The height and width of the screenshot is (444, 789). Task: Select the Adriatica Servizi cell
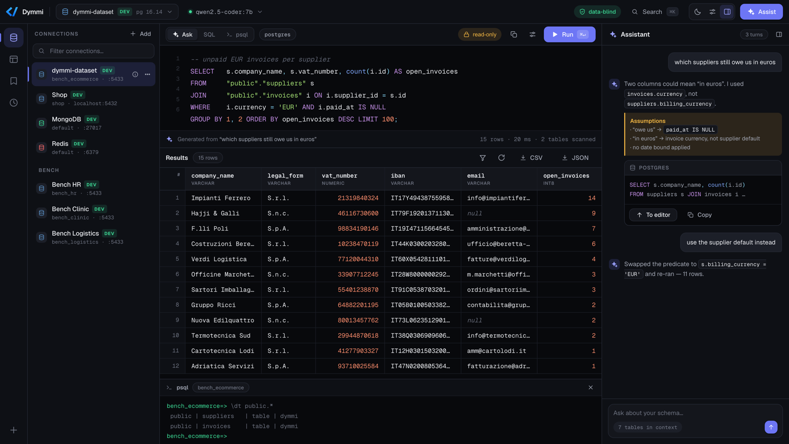click(223, 367)
